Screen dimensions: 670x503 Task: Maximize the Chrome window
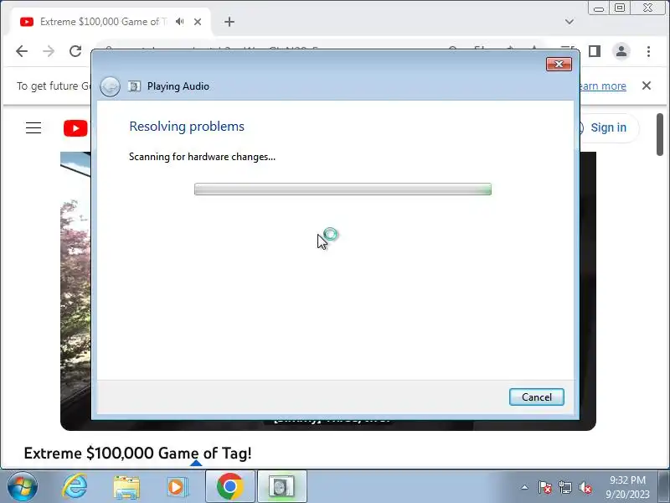[620, 8]
